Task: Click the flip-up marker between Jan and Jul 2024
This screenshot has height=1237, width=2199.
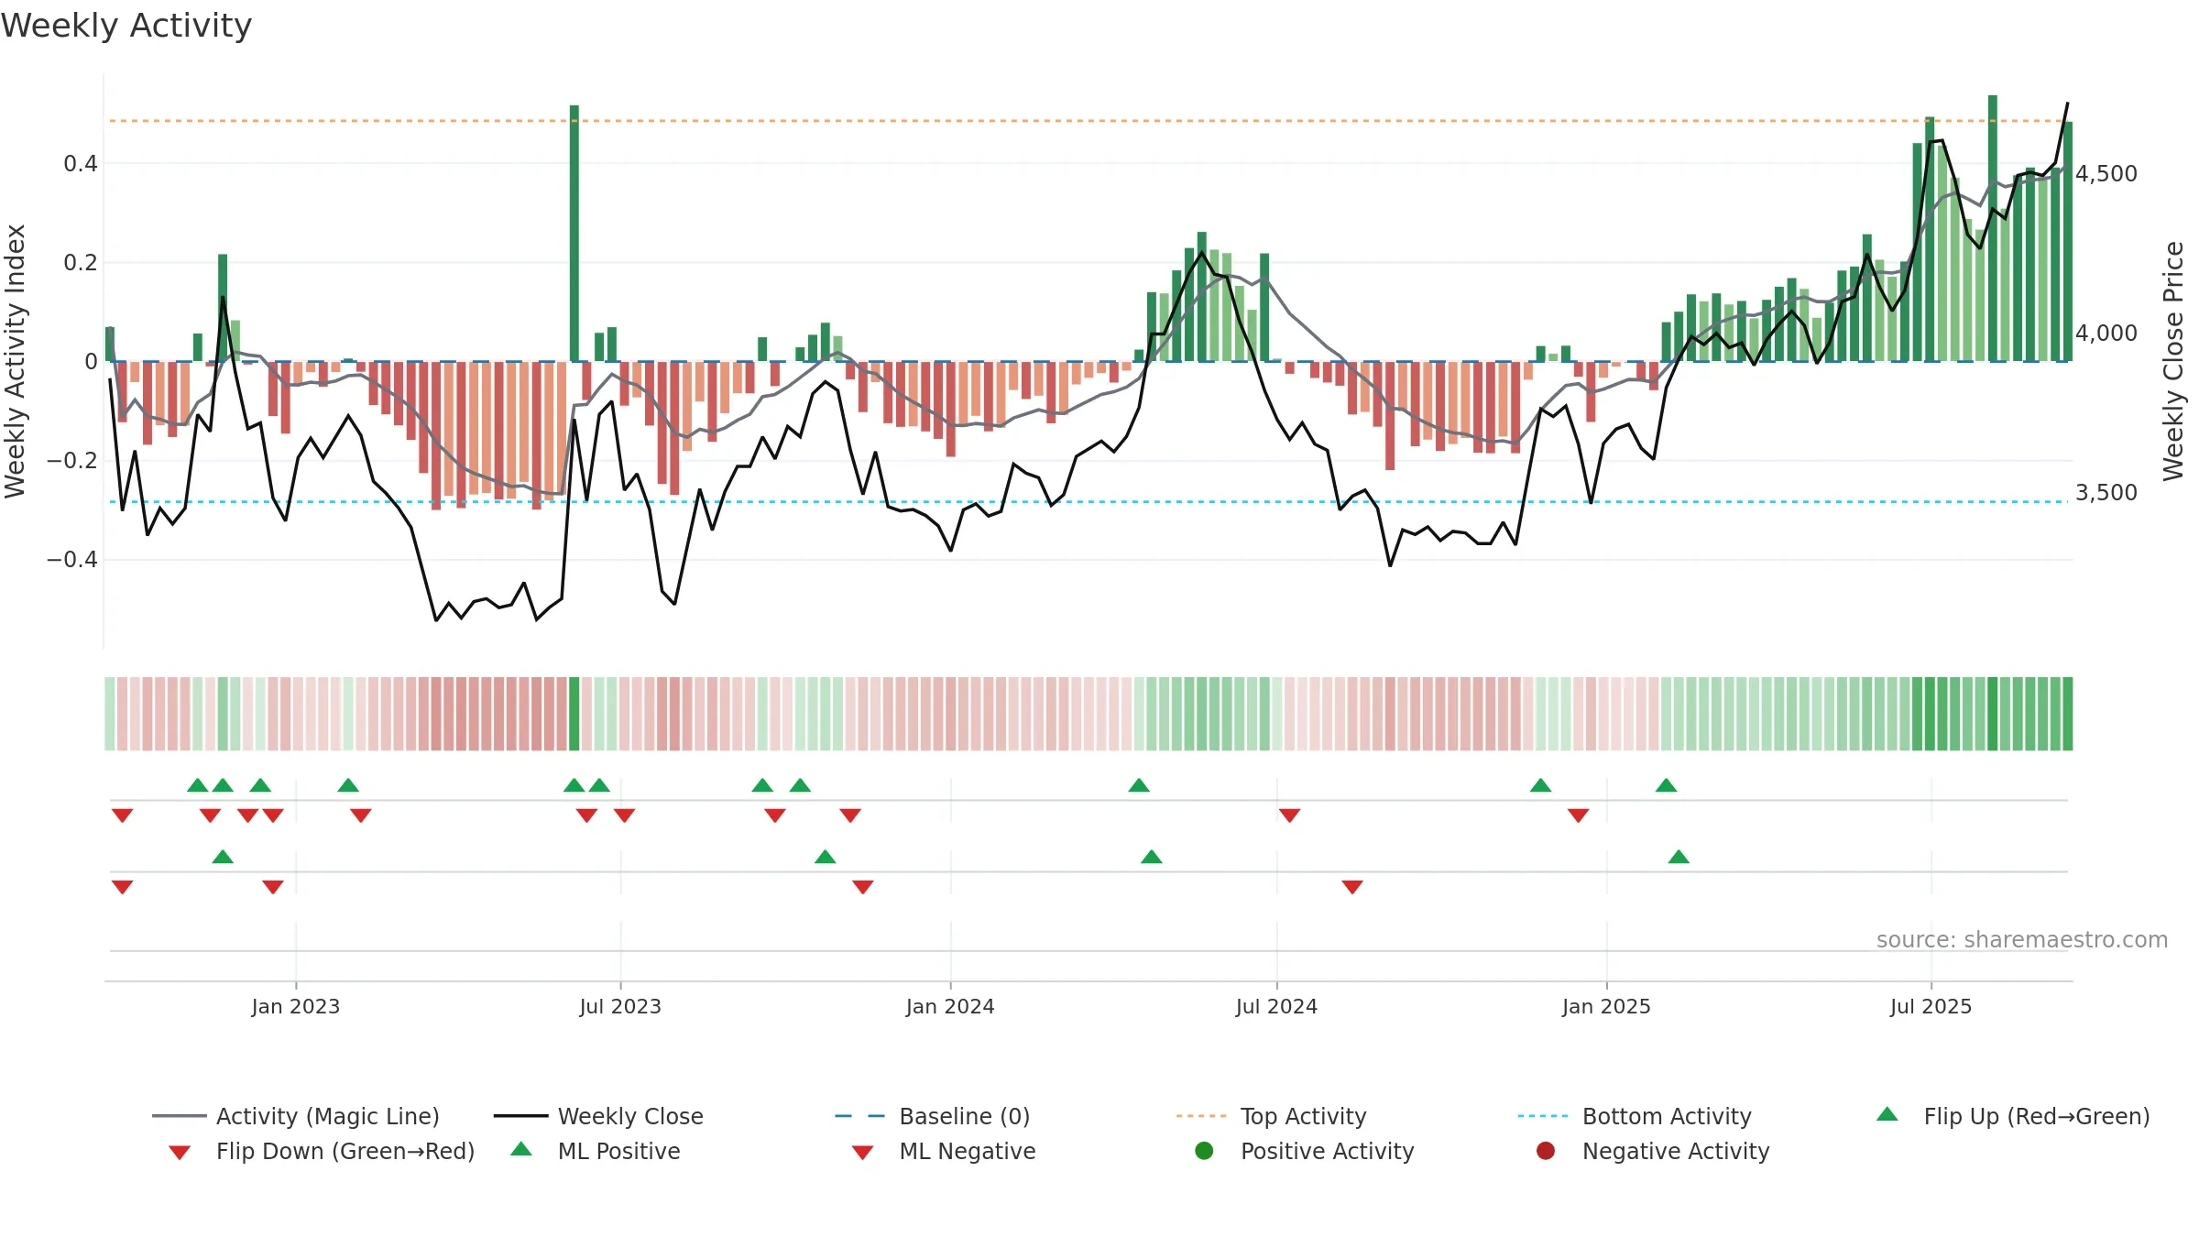Action: [x=1139, y=785]
